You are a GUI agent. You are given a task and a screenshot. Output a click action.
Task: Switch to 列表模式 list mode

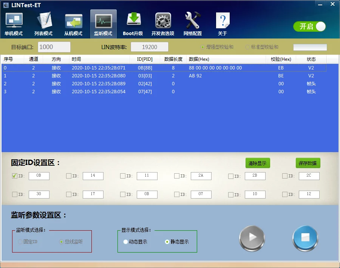[x=43, y=23]
